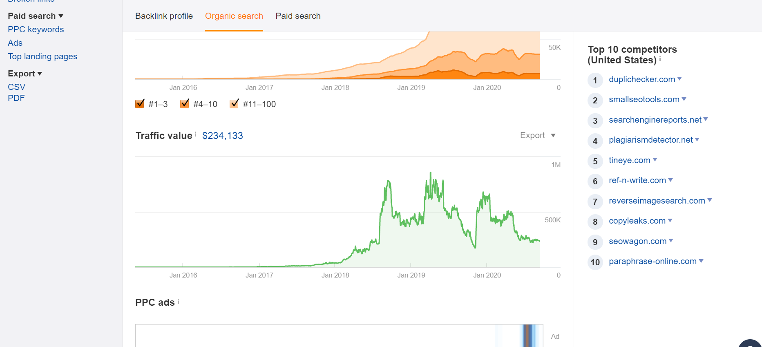Image resolution: width=762 pixels, height=347 pixels.
Task: Click info icon beside Traffic value
Action: 195,134
